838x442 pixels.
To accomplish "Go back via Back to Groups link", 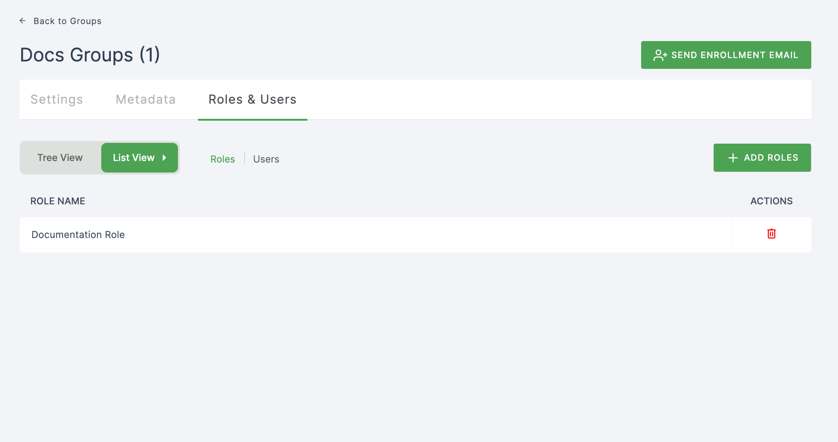I will click(x=67, y=21).
